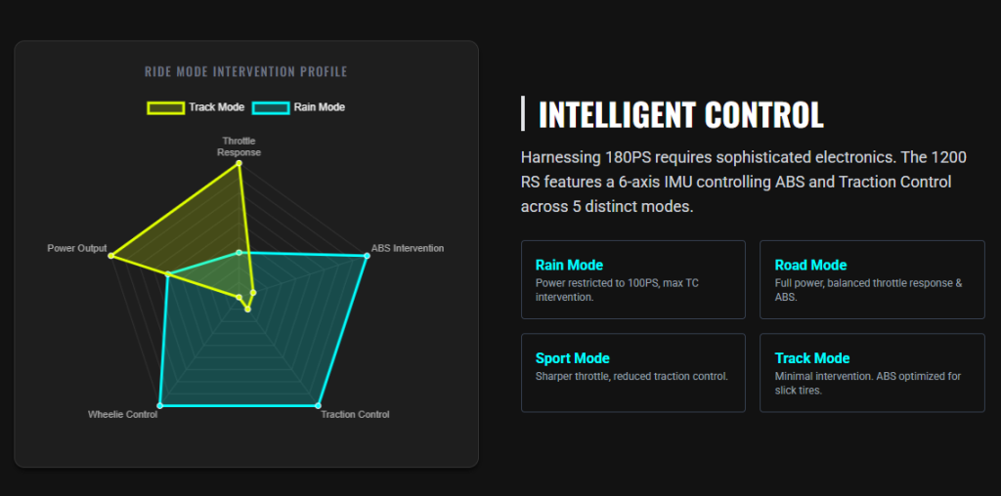The image size is (1001, 496).
Task: Click the Wheelie Control axis label
Action: pyautogui.click(x=122, y=415)
